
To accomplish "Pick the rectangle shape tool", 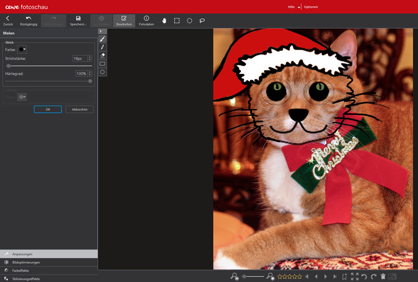I will (103, 64).
